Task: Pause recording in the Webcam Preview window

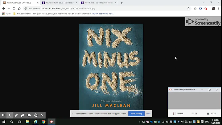Action: (x=178, y=113)
